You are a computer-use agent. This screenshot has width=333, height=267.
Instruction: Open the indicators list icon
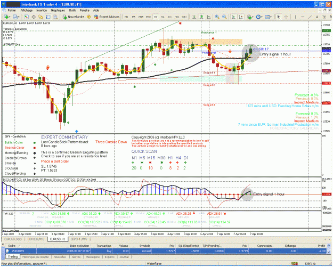tap(249, 17)
